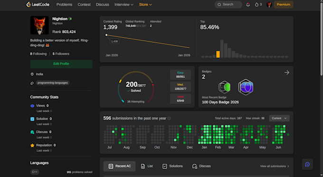Viewport: 323px width, 177px height.
Task: Click the 100 Days Badge 2026 hexagon
Action: click(246, 87)
